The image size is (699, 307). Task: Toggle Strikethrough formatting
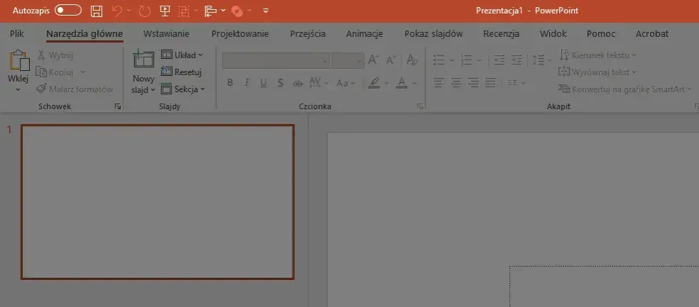[x=298, y=83]
